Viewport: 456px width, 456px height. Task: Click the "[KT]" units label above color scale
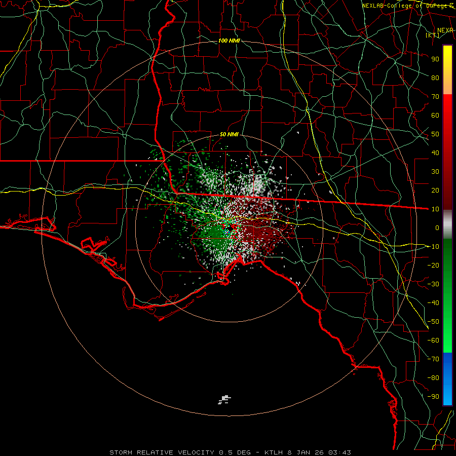tap(433, 35)
